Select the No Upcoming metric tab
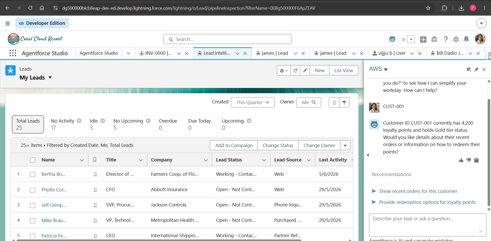 [x=132, y=124]
